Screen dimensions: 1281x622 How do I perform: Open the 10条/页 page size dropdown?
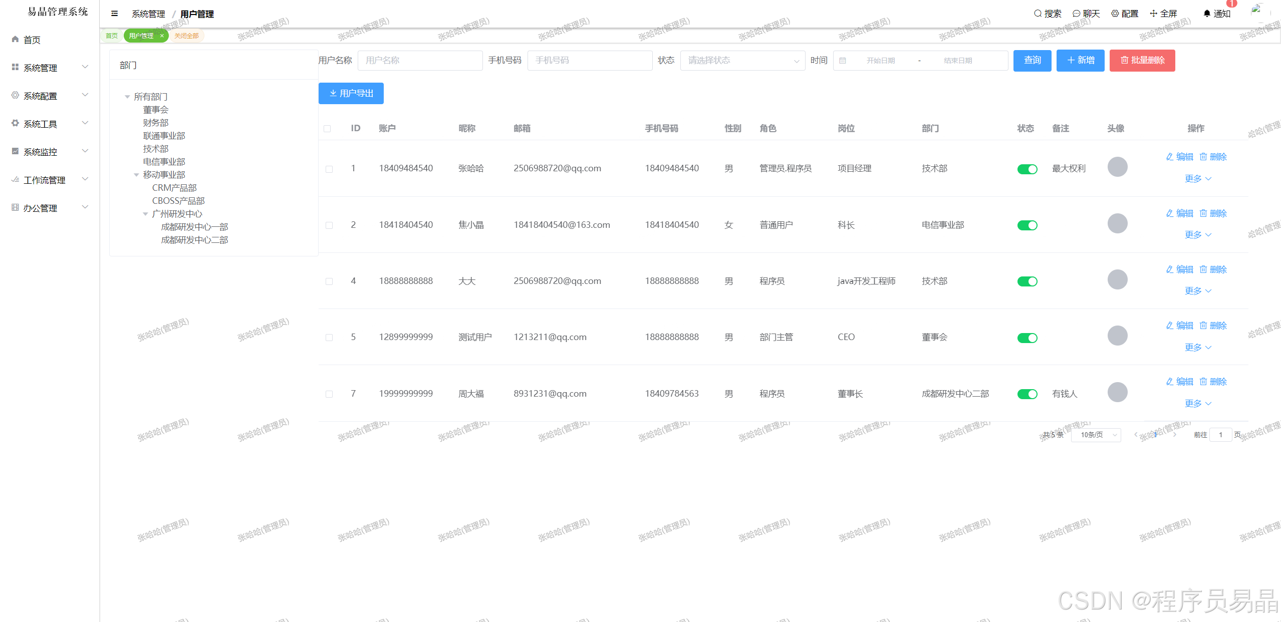click(x=1096, y=435)
